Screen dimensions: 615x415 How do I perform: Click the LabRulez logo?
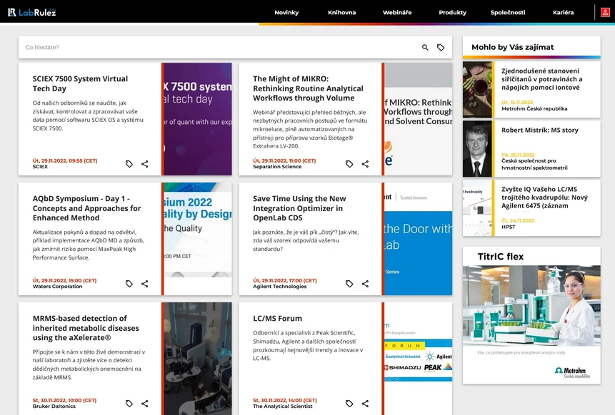(31, 13)
